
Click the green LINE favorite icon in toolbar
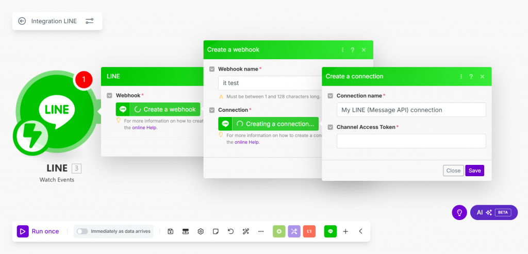(x=331, y=231)
